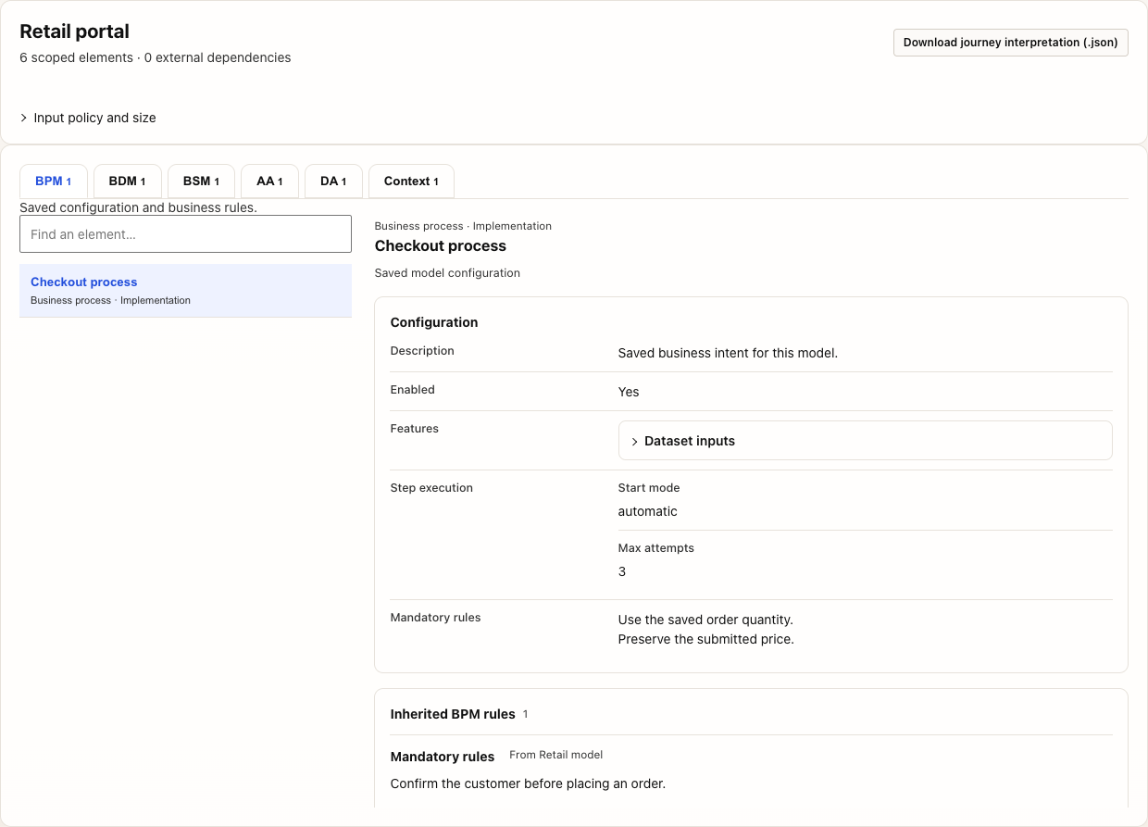Go to the AA tab
This screenshot has width=1148, height=827.
[x=269, y=182]
